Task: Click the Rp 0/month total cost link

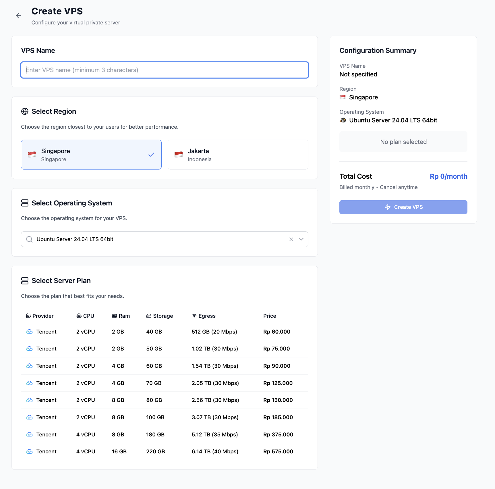Action: tap(448, 176)
